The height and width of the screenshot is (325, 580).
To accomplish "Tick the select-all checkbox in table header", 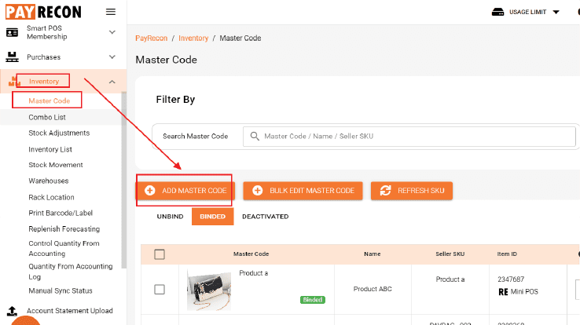I will tap(160, 254).
